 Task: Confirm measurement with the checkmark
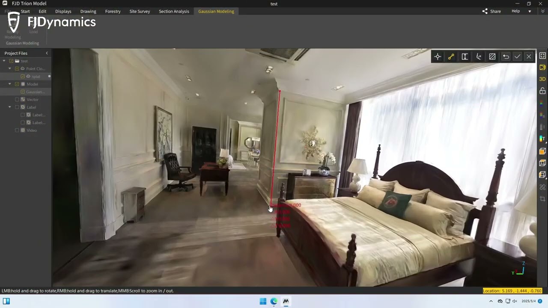click(517, 56)
